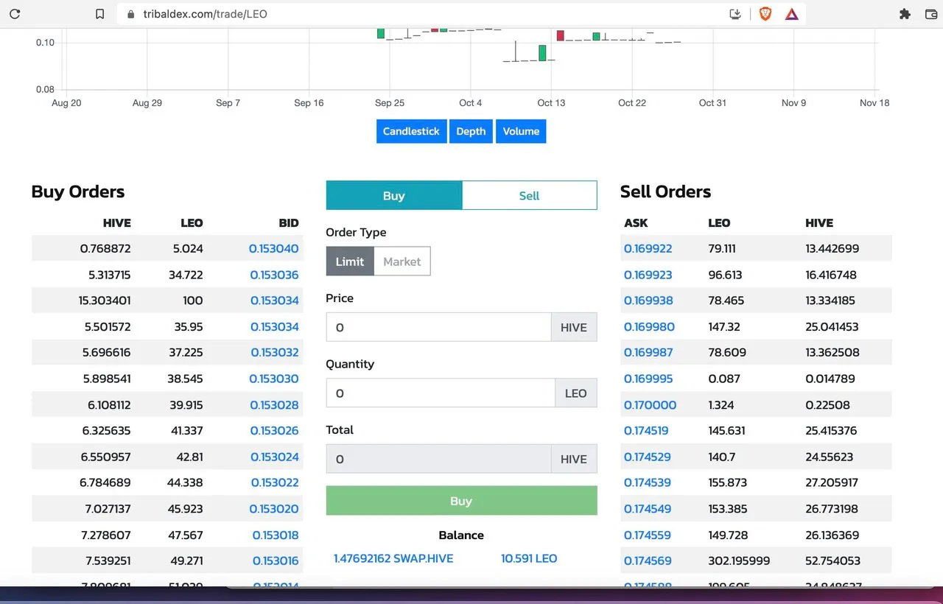This screenshot has height=604, width=943.
Task: Click the 0.768872 HIVE buy order value
Action: coord(105,248)
